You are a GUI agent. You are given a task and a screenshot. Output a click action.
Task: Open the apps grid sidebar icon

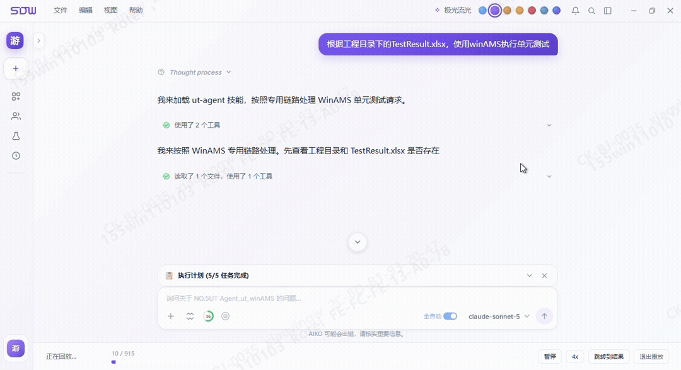pos(16,97)
